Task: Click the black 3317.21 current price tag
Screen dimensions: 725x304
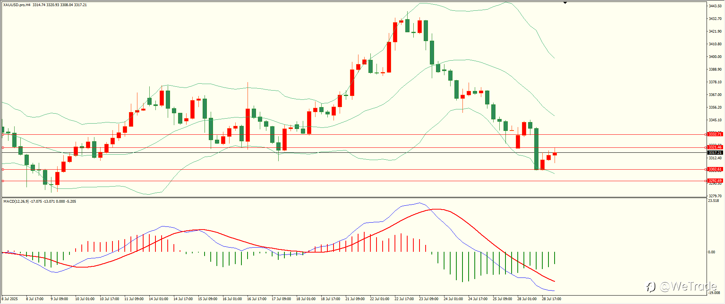Action: pos(715,153)
